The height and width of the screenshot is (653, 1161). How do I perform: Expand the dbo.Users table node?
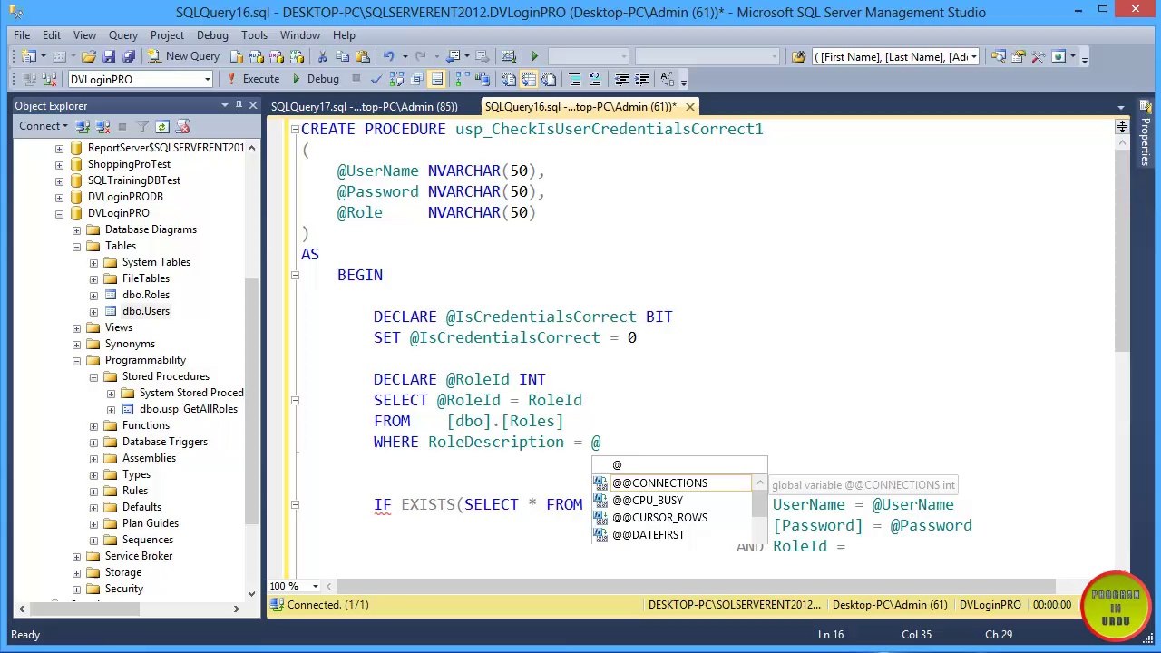tap(94, 311)
